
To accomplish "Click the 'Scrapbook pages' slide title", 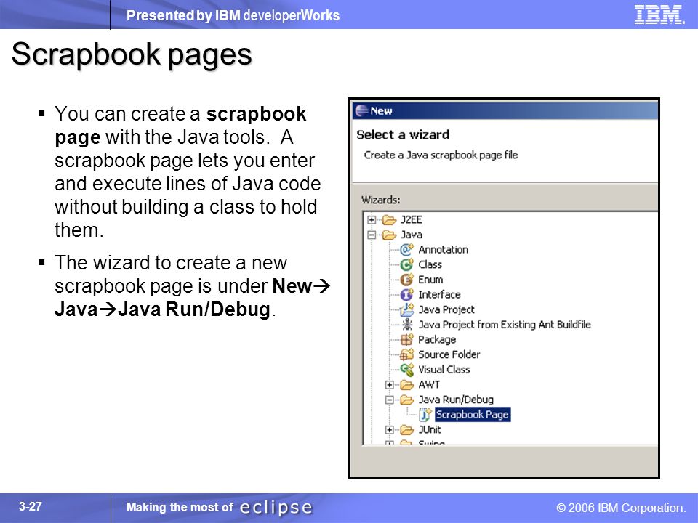I will pyautogui.click(x=132, y=55).
